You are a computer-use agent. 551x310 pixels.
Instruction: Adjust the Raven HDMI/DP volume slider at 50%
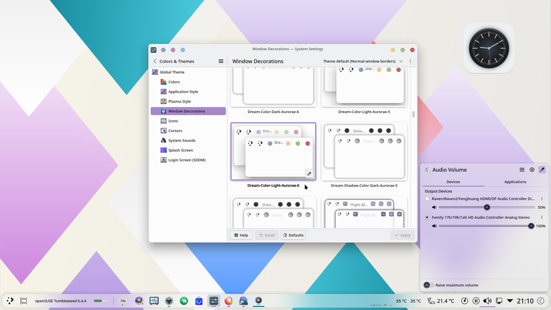tap(487, 207)
